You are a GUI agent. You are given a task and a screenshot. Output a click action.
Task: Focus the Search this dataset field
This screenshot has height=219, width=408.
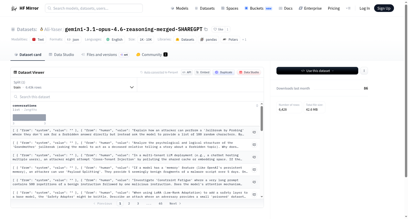point(137,97)
